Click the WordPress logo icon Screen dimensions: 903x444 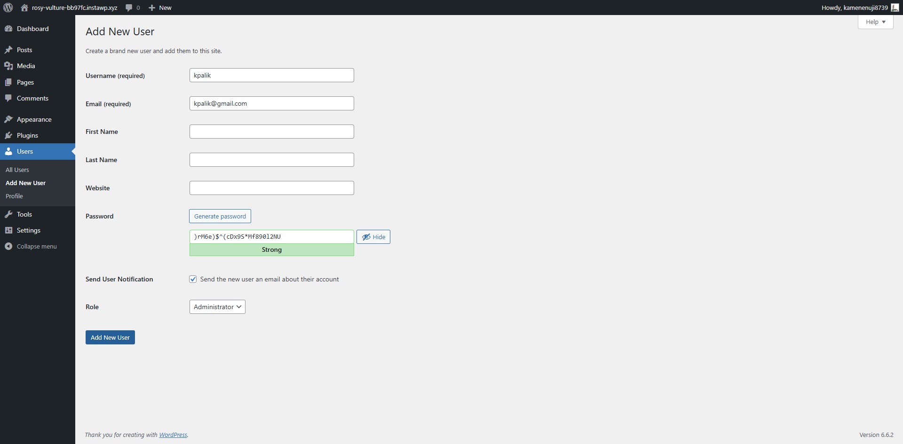[8, 8]
